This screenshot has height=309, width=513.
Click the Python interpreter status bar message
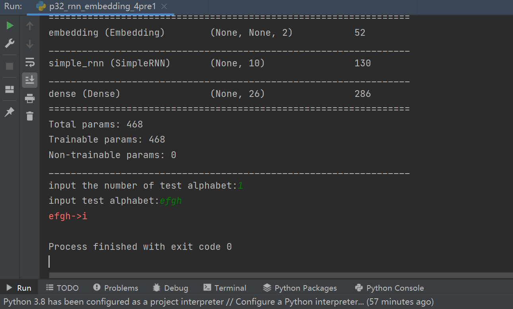[219, 302]
